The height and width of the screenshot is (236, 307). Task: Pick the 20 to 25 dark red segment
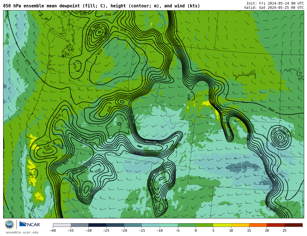[x=276, y=225]
